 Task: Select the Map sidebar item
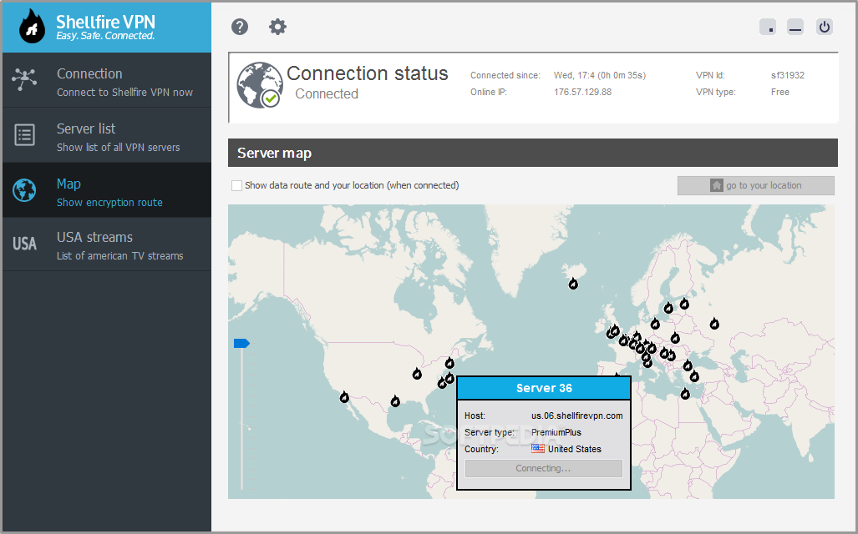(x=107, y=190)
